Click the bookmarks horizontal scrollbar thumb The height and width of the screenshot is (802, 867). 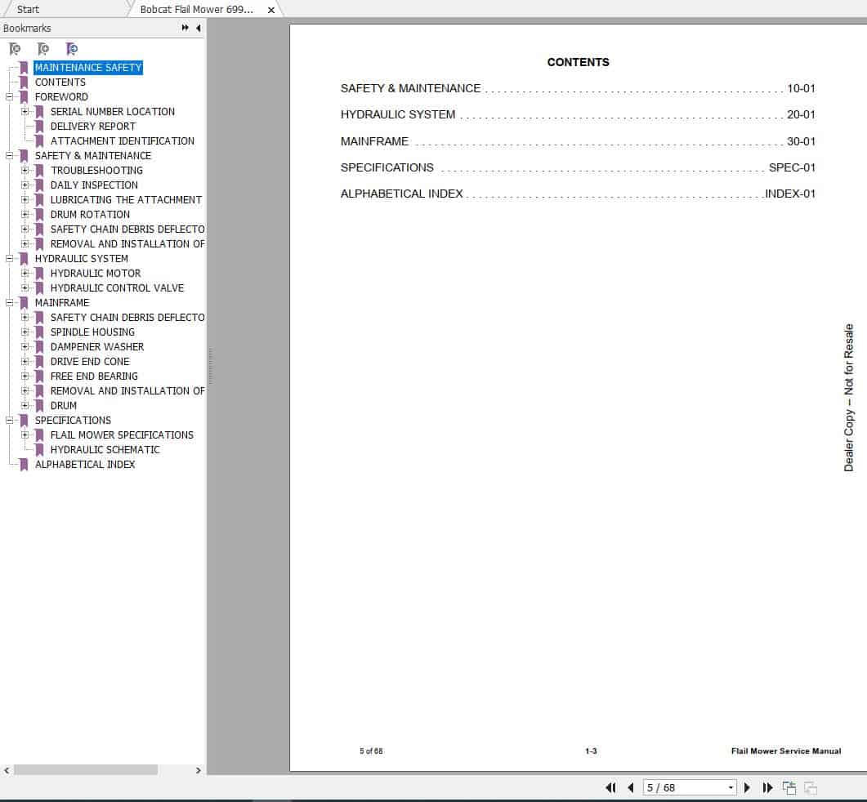point(86,770)
